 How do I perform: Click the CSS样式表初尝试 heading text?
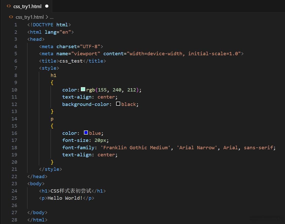(x=71, y=191)
